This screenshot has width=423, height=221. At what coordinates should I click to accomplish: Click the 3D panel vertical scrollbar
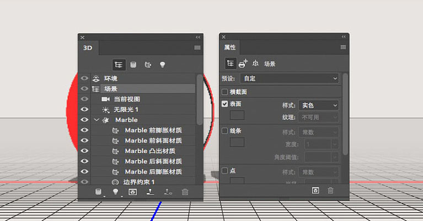tap(199, 99)
